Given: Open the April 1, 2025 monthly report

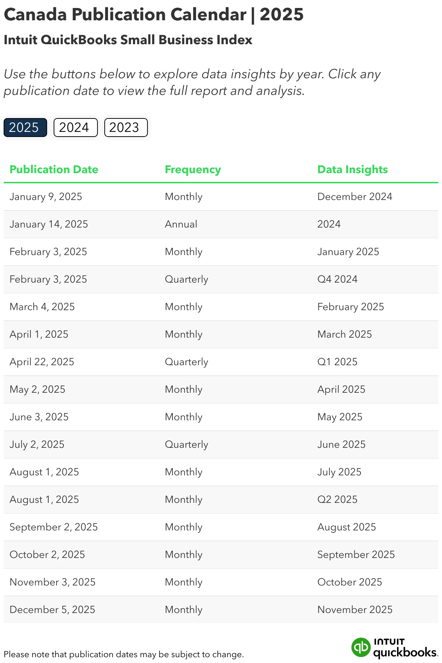Looking at the screenshot, I should pyautogui.click(x=38, y=334).
